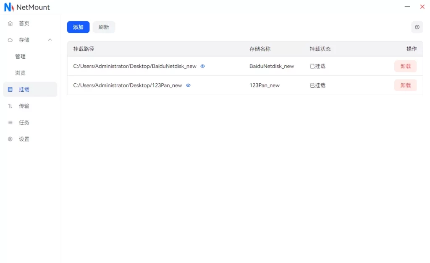
Task: Click the settings gear icon beside 设置
Action: pos(10,139)
